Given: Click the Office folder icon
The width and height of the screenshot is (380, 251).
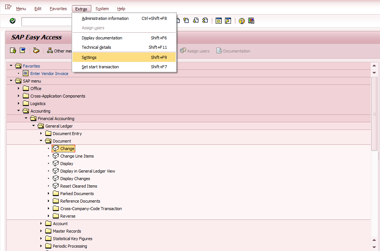Looking at the screenshot, I should pyautogui.click(x=26, y=88).
